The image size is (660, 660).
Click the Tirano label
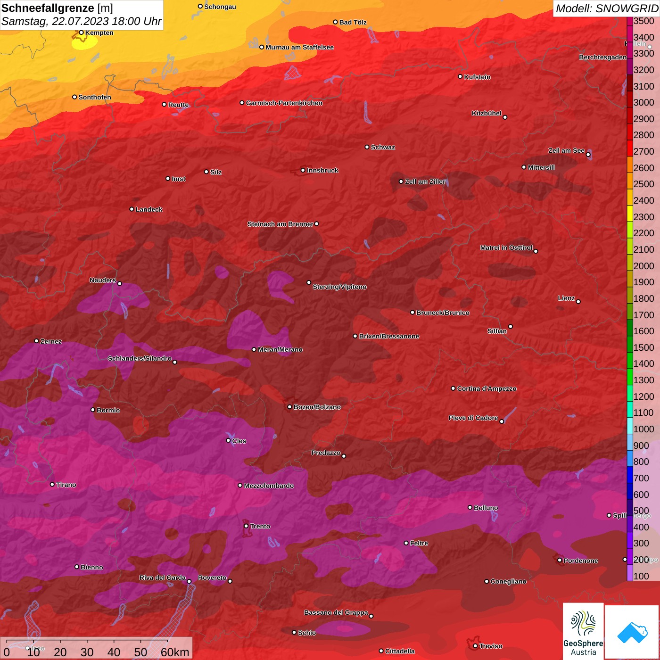click(x=66, y=485)
